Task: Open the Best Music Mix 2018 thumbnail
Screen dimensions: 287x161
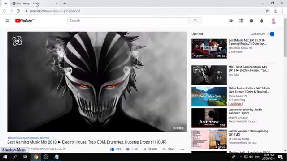Action: pyautogui.click(x=209, y=49)
